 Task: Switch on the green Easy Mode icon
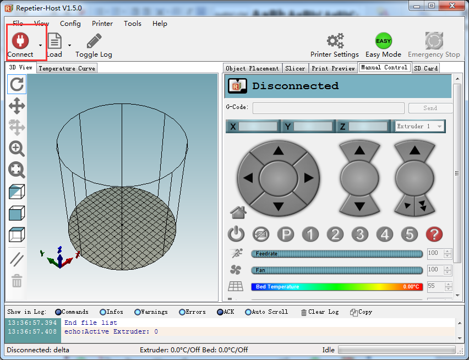[x=384, y=41]
